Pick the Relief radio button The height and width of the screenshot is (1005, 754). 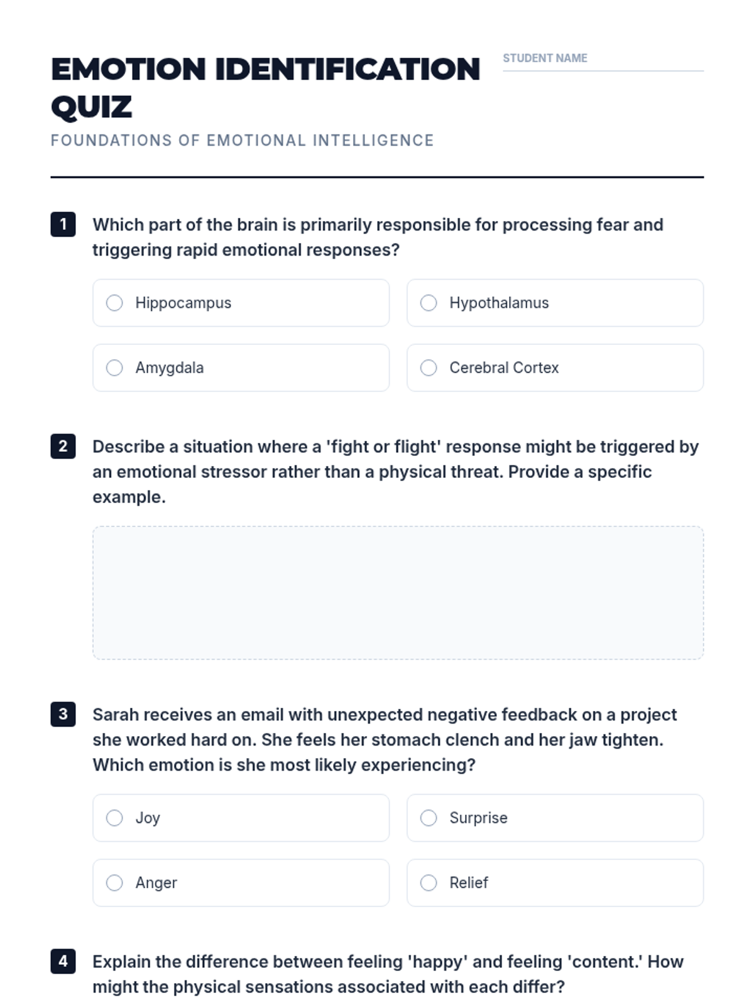(429, 883)
